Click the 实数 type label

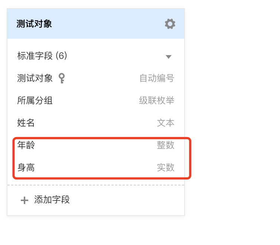(166, 168)
